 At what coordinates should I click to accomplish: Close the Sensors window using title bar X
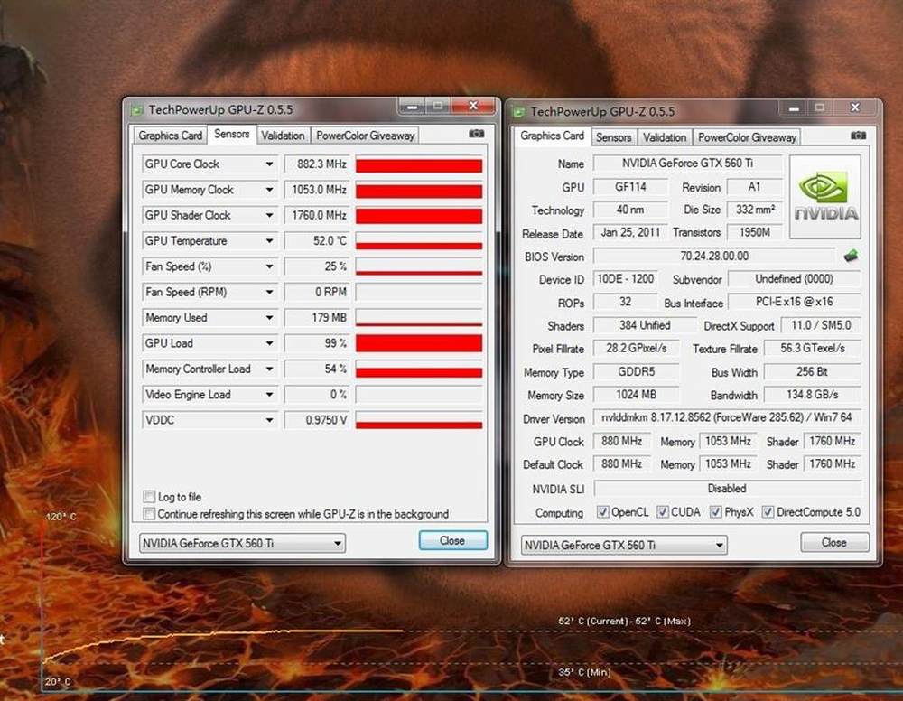click(x=473, y=106)
